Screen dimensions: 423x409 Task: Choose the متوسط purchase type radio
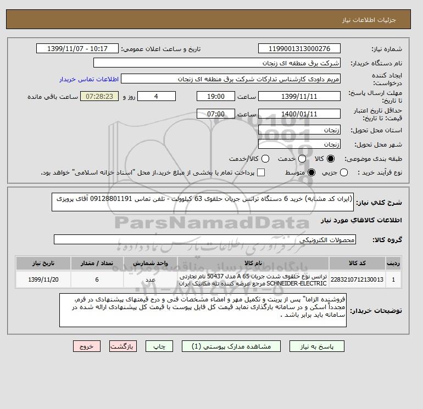(x=311, y=172)
